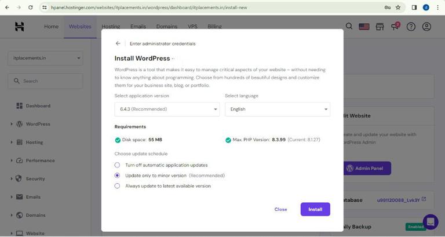Click the purple Install button

(315, 209)
